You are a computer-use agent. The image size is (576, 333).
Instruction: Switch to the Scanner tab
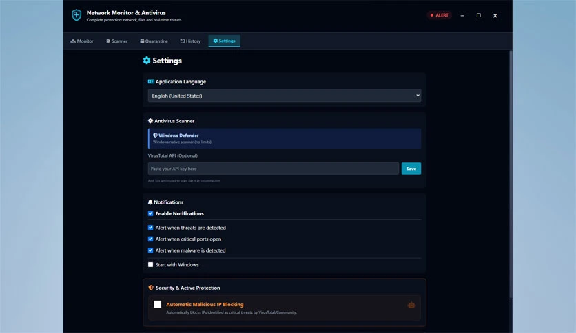coord(117,41)
